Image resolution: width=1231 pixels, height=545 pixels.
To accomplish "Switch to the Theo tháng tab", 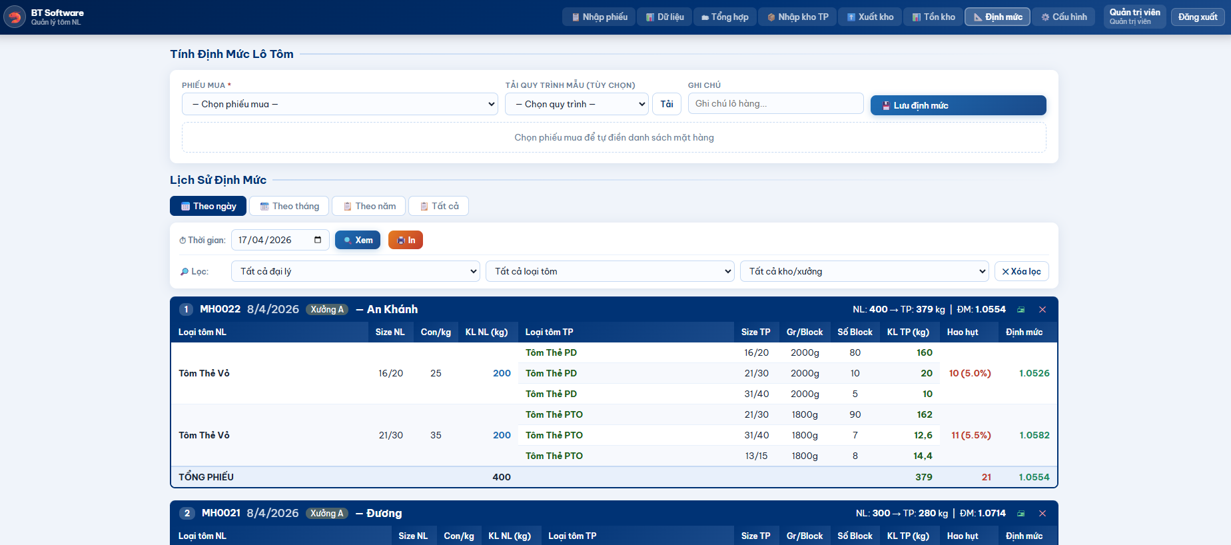I will [289, 206].
